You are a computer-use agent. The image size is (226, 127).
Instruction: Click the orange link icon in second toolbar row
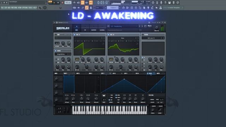(x=87, y=8)
